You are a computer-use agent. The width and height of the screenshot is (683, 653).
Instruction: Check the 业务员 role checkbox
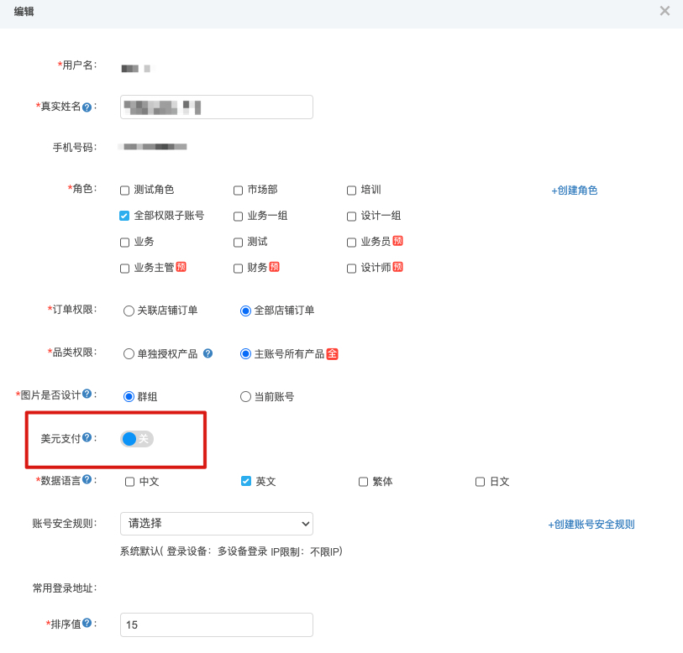coord(351,243)
